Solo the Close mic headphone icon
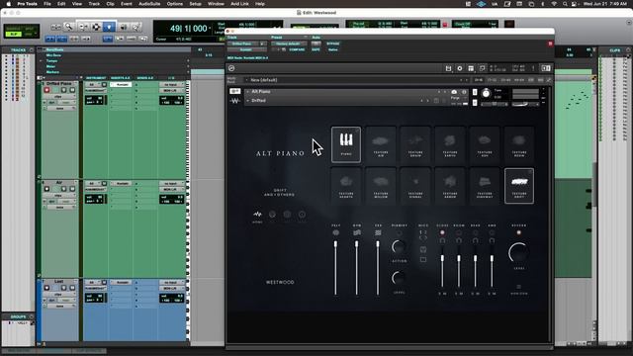 pos(442,240)
